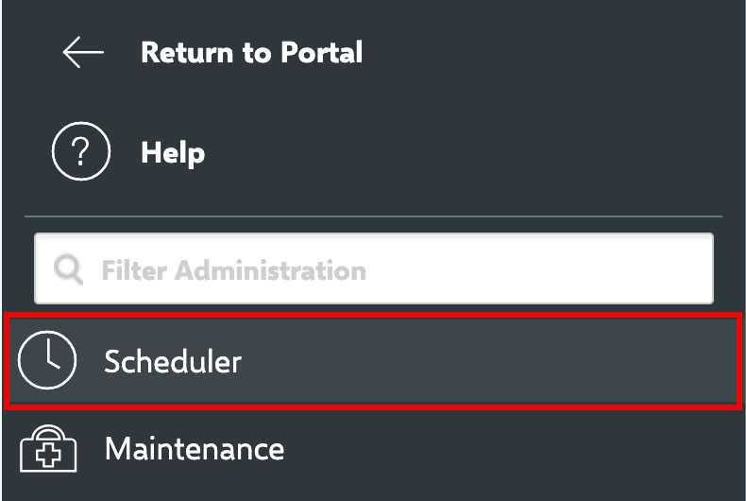Click the clock icon beside Scheduler
This screenshot has height=501, width=746.
pyautogui.click(x=46, y=361)
